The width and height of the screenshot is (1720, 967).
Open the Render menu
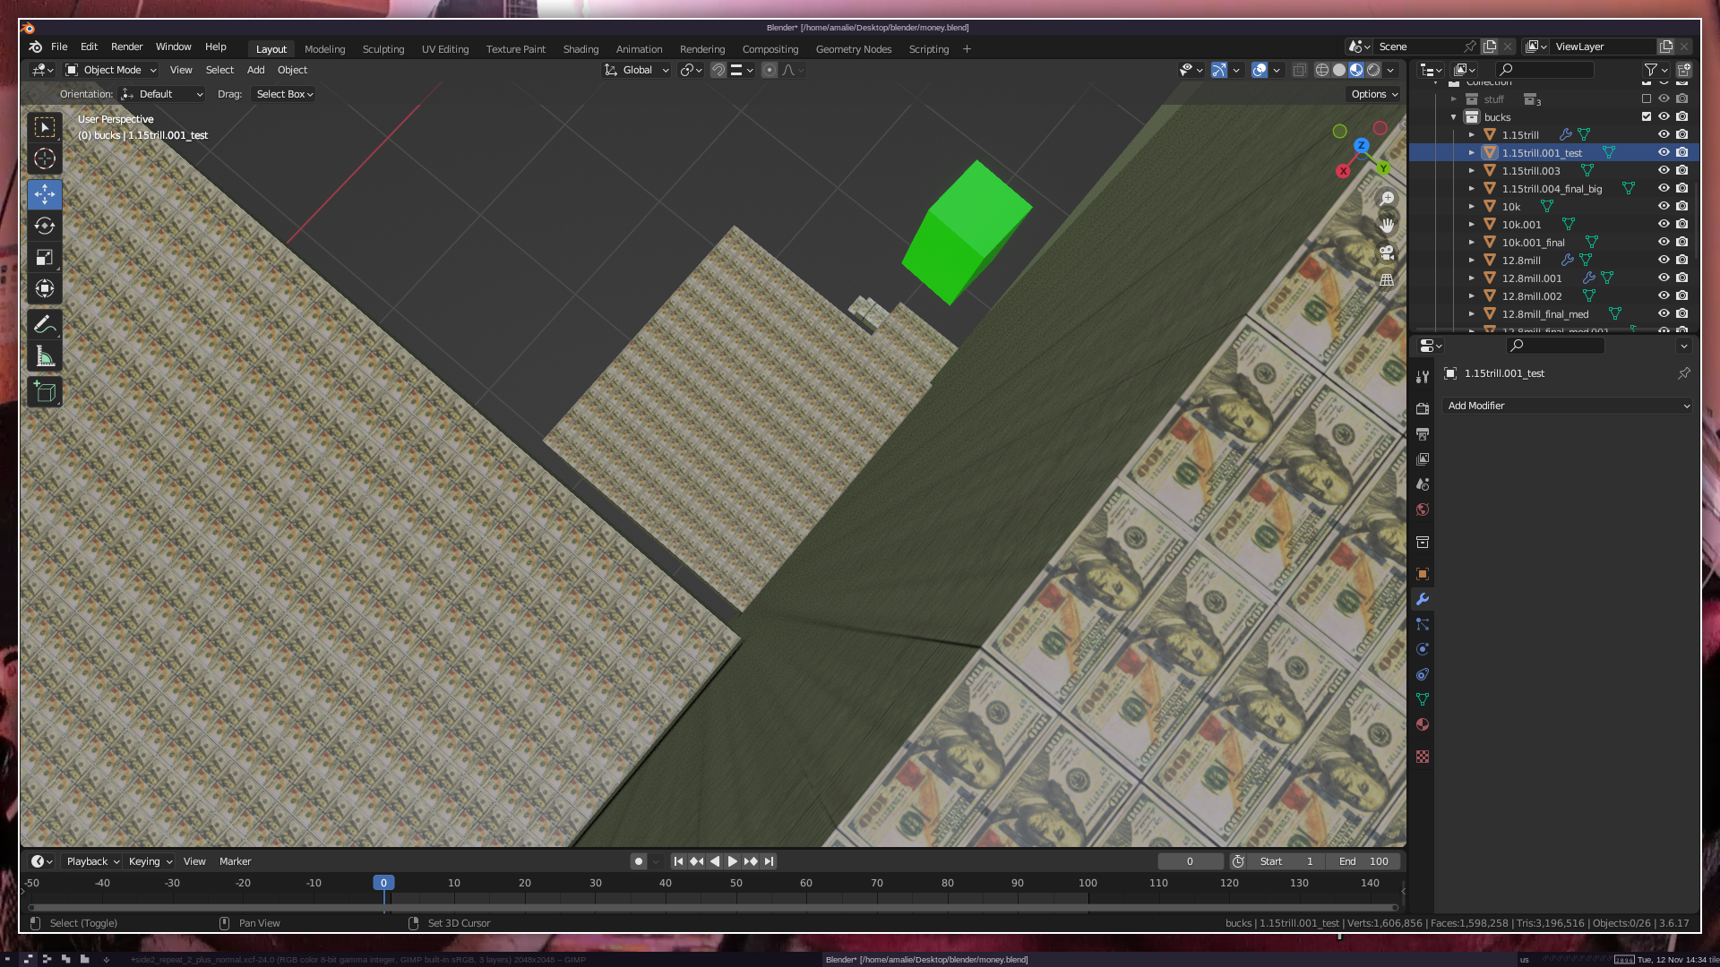126,47
